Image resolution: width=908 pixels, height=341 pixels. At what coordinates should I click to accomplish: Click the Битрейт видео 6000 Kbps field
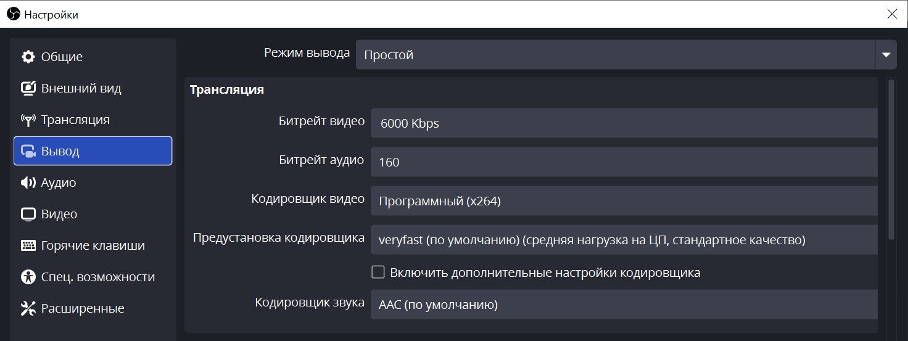[623, 123]
